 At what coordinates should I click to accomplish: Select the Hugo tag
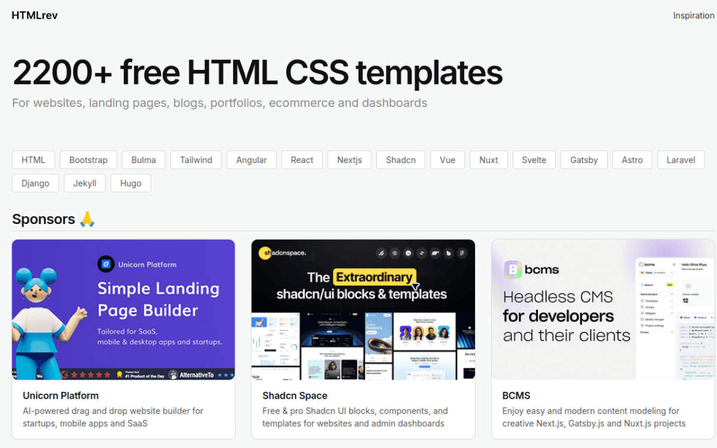[x=131, y=183]
